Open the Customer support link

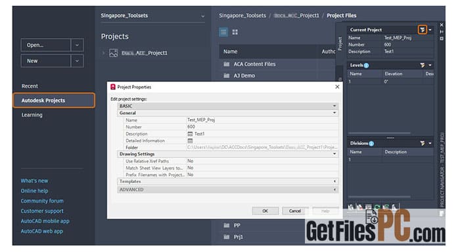tap(42, 211)
